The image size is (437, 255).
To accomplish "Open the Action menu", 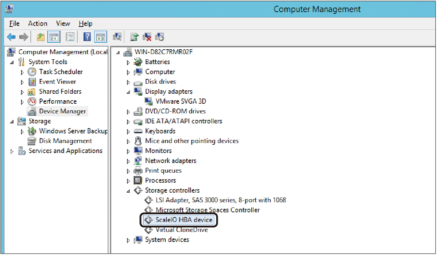I will click(x=38, y=23).
